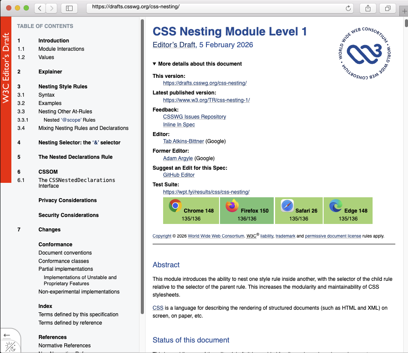The height and width of the screenshot is (353, 408).
Task: Jump to Terms defined by this specification
Action: (78, 315)
